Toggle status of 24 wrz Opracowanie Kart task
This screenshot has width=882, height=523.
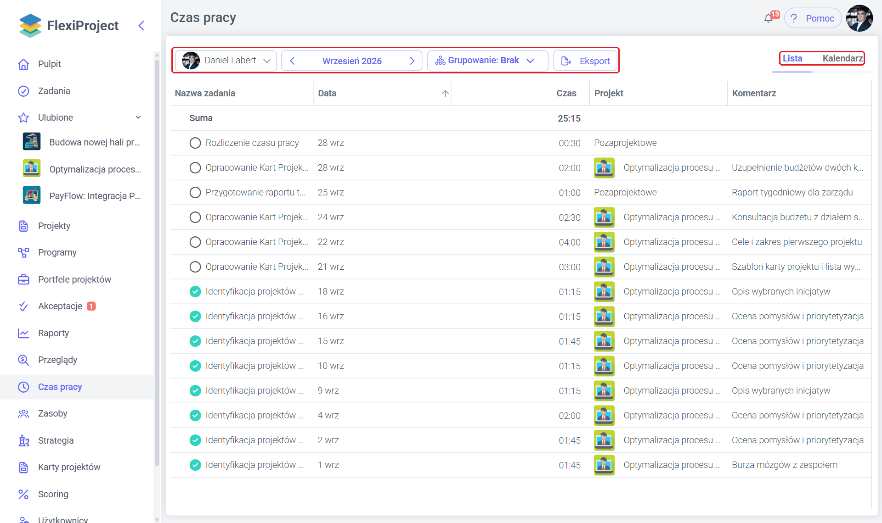[195, 217]
